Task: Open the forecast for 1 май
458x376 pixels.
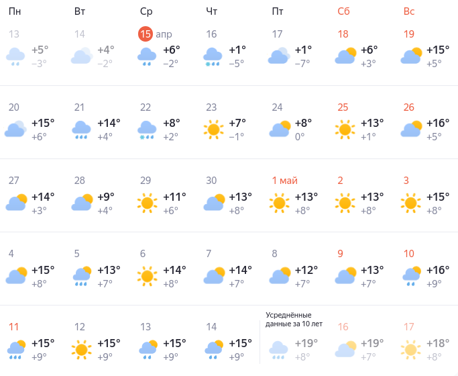Action: (284, 181)
